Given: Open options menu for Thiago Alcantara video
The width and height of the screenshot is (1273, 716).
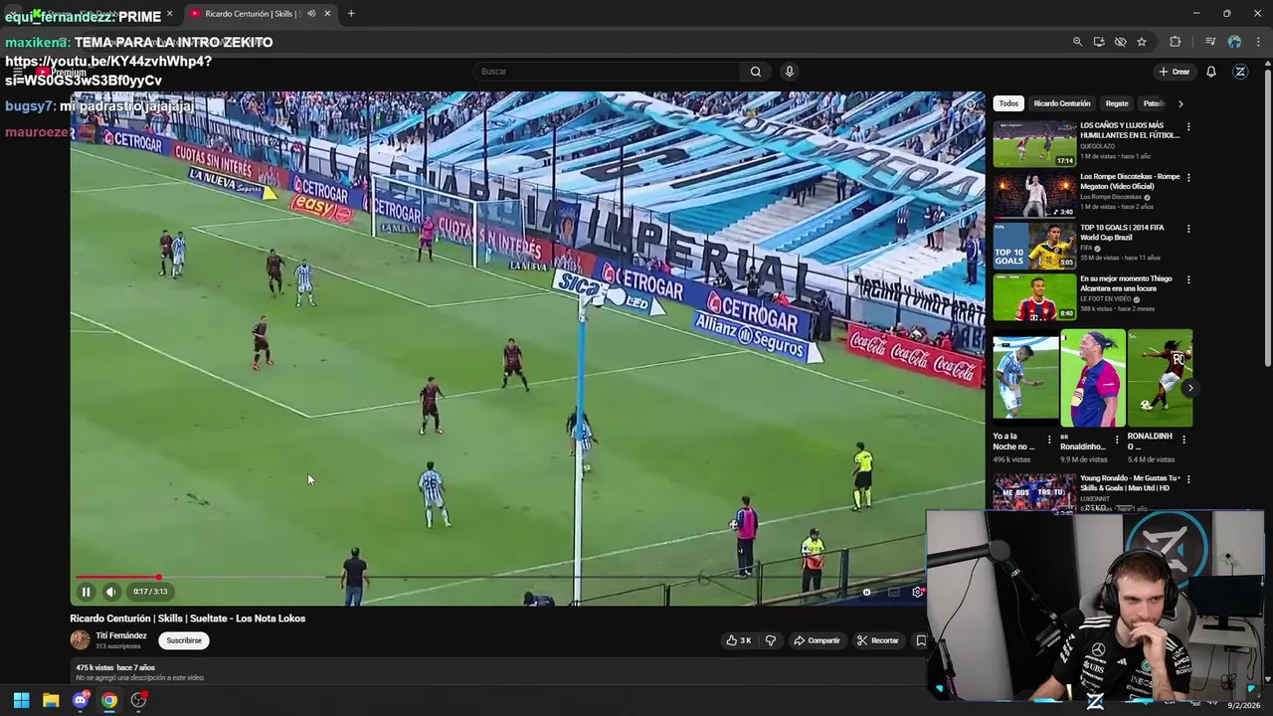Looking at the screenshot, I should [x=1187, y=279].
